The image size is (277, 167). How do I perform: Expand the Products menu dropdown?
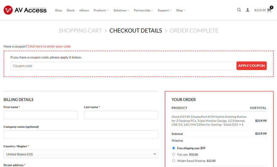pyautogui.click(x=101, y=10)
